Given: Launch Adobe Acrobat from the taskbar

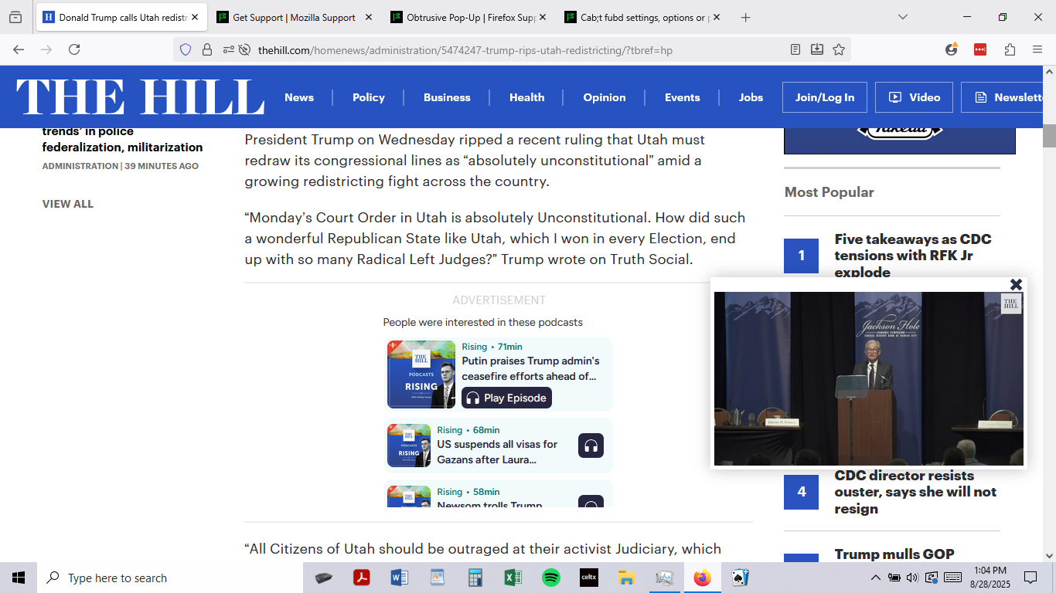Looking at the screenshot, I should [362, 578].
